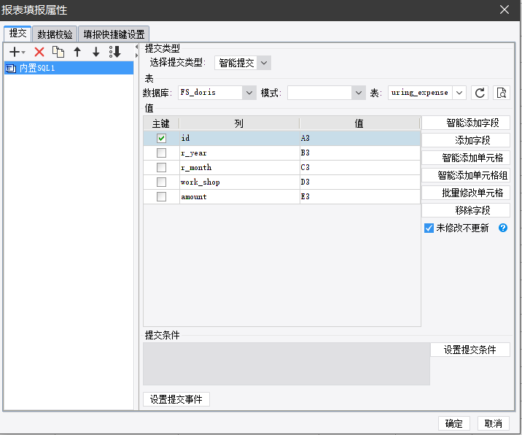The height and width of the screenshot is (435, 522).
Task: Click the 列 column header
Action: click(239, 123)
